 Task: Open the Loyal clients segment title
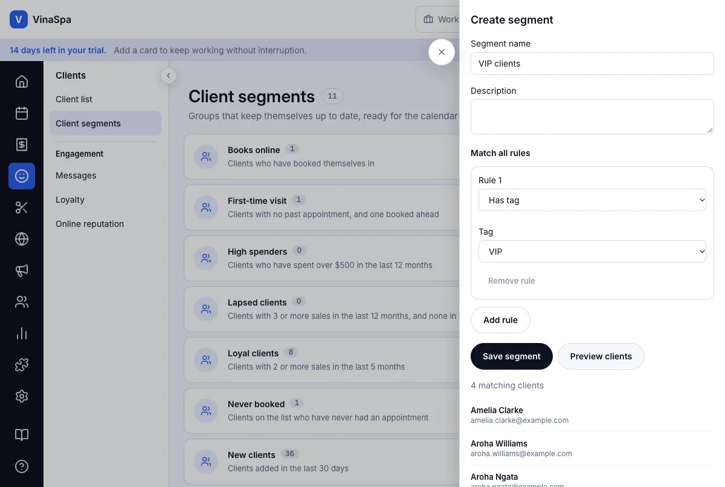coord(253,353)
